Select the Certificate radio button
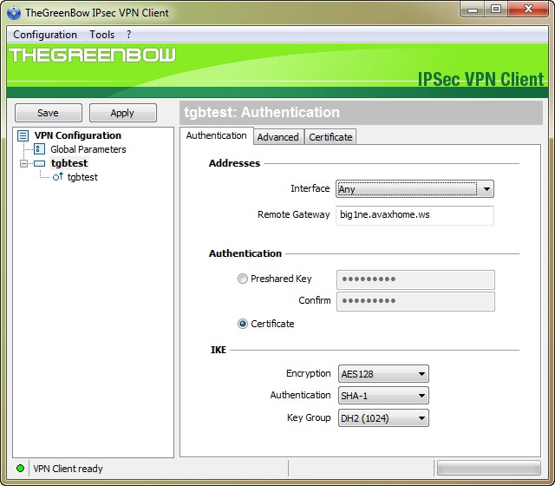555x486 pixels. click(243, 324)
